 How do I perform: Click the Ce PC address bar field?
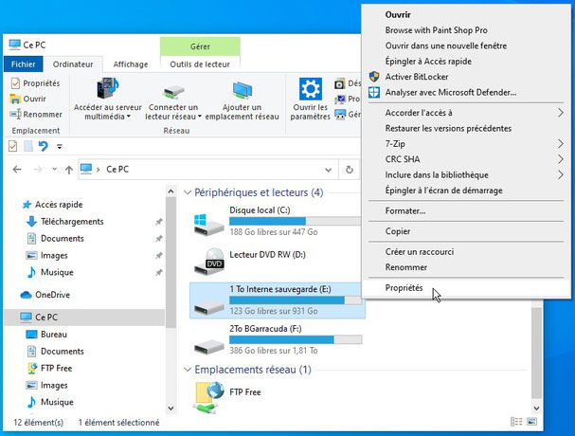pyautogui.click(x=207, y=170)
